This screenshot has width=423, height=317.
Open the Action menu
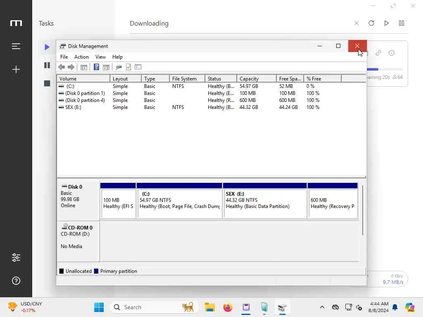click(x=81, y=57)
